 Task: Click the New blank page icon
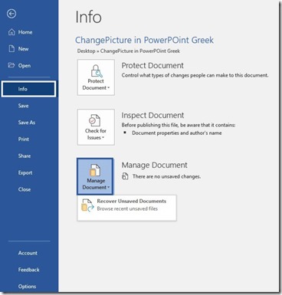click(x=11, y=49)
